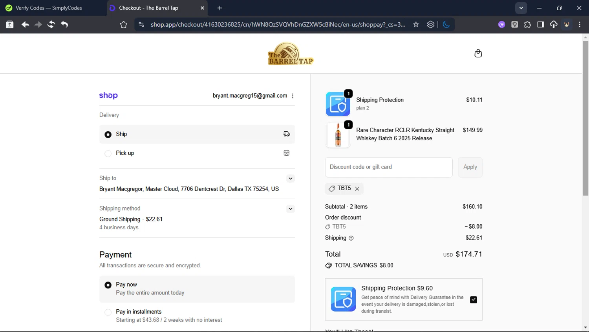Click the Shipping Protection offer image
Image resolution: width=589 pixels, height=332 pixels.
coord(343,299)
